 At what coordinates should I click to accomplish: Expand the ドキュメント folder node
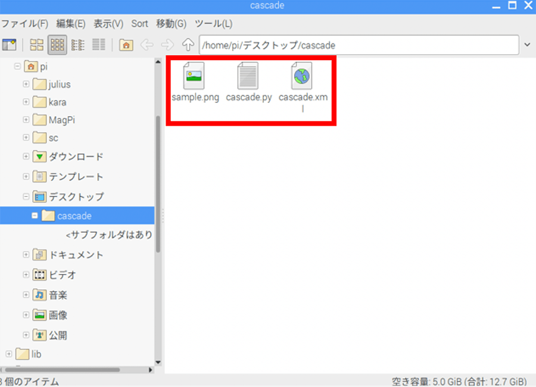click(x=26, y=254)
